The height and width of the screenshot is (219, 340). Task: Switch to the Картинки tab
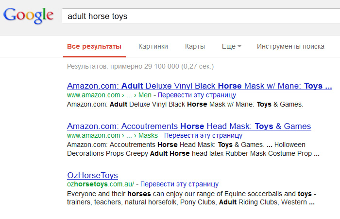point(153,47)
